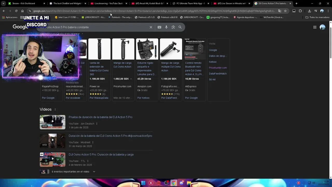This screenshot has height=187, width=332.
Task: Switch to Livestreaming - YouTube Studio tab
Action: [109, 3]
